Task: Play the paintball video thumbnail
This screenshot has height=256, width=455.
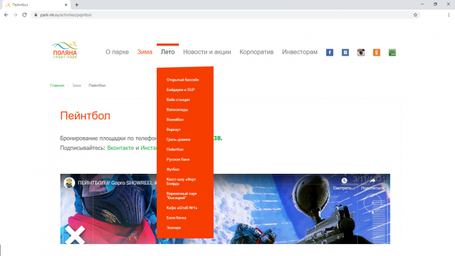Action: pyautogui.click(x=225, y=209)
